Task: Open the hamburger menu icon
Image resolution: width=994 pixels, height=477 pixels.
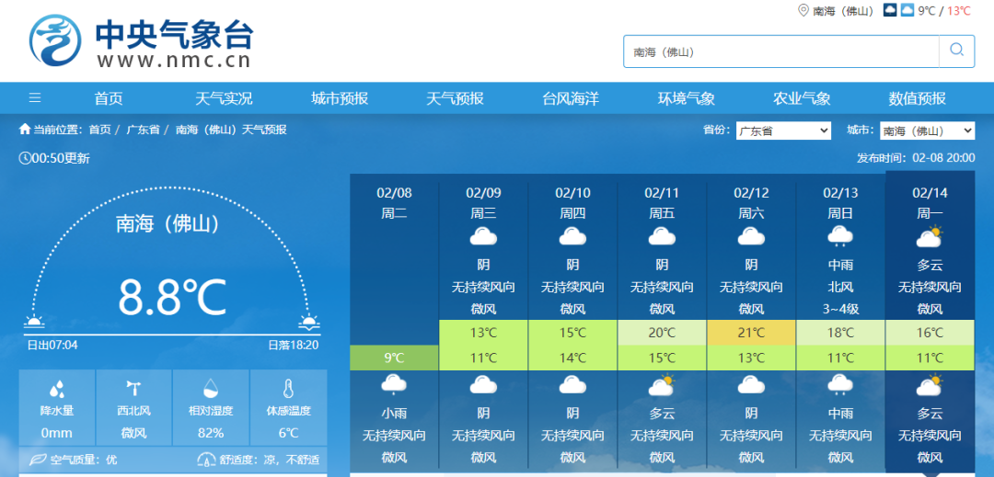Action: 35,98
